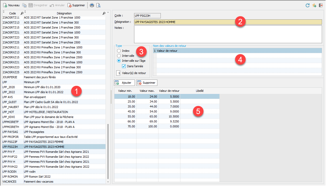Viewport: 326px width, 186px height.
Task: Uncheck the Dans l'année checkbox
Action: tap(124, 66)
